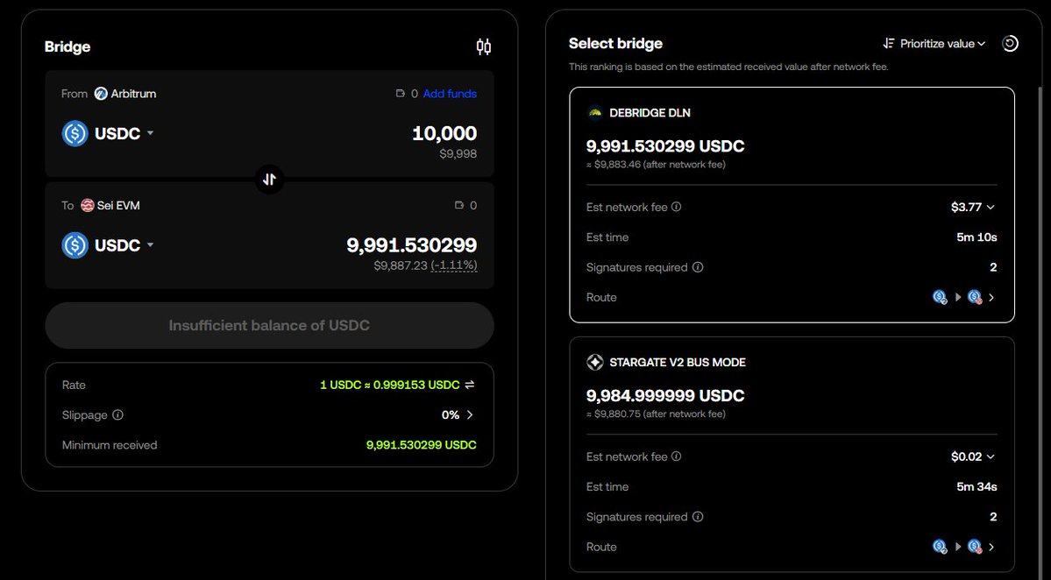Click the 9,991.530299 receive amount field

pyautogui.click(x=412, y=245)
